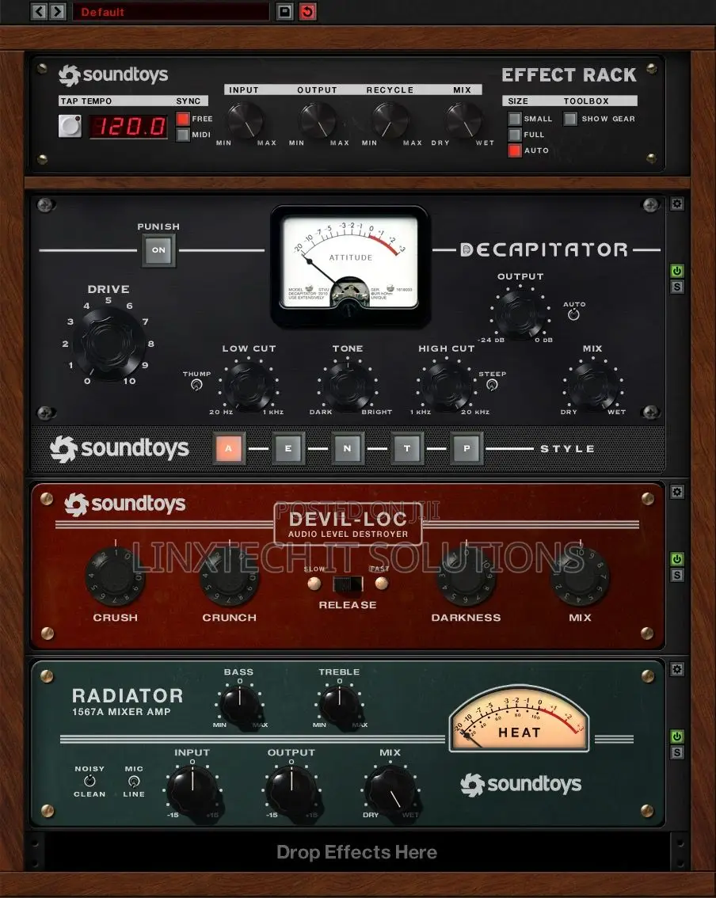This screenshot has width=716, height=898.
Task: Click the CRUSH knob
Action: (x=115, y=576)
